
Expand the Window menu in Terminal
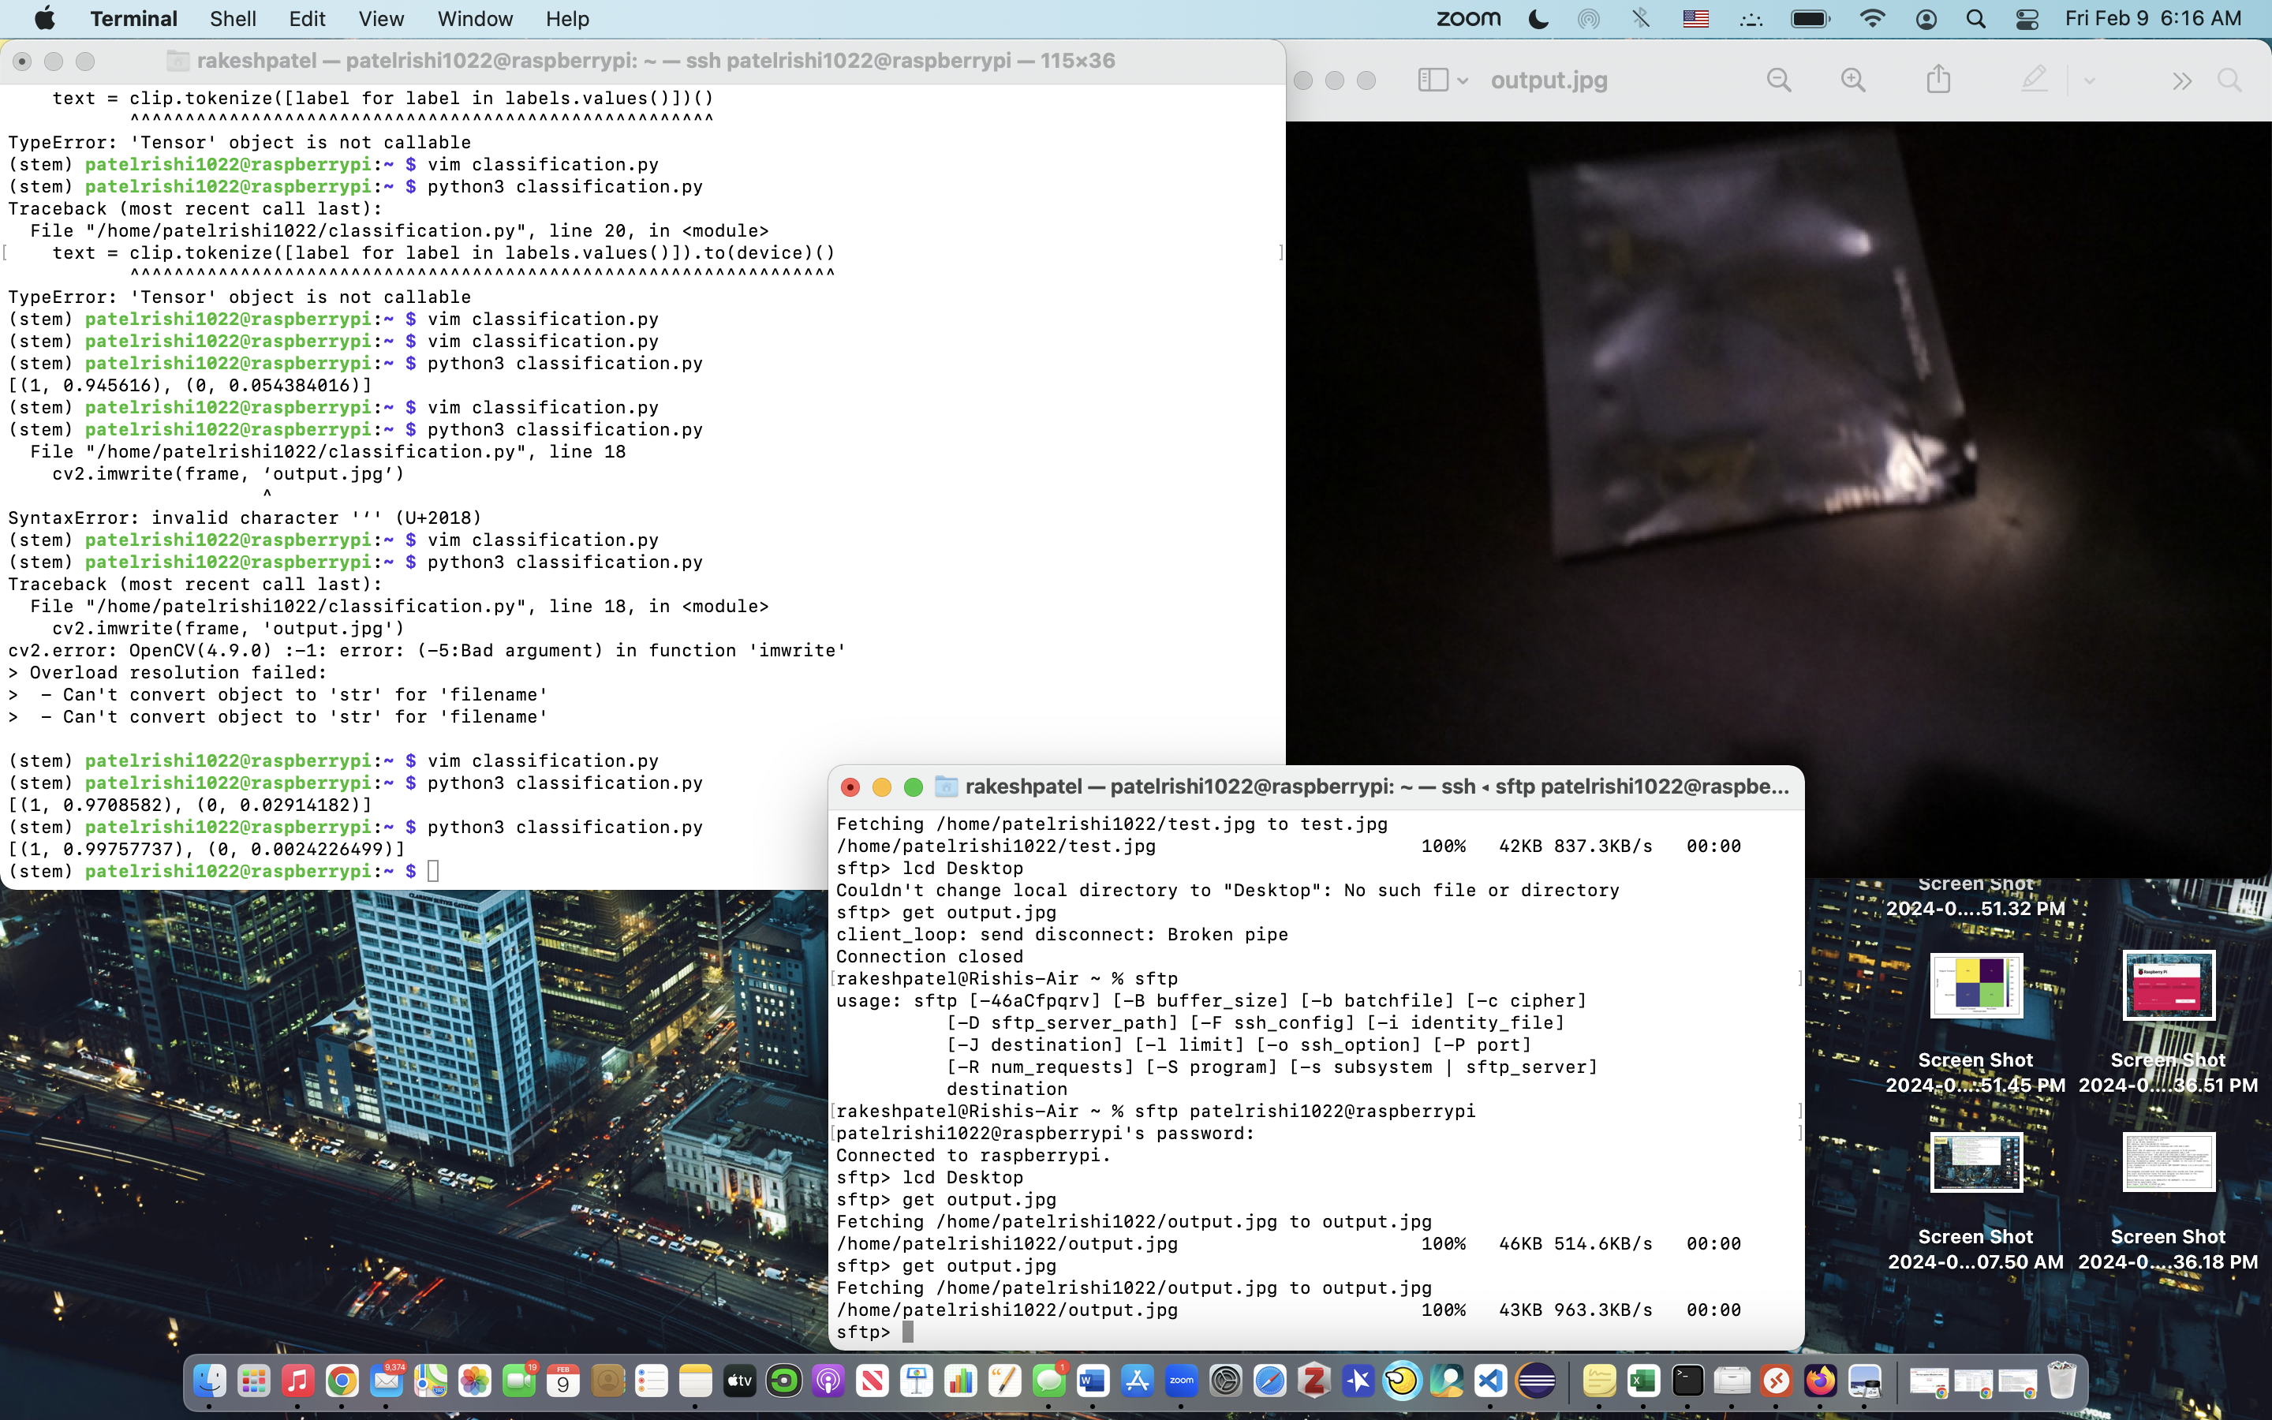point(474,18)
